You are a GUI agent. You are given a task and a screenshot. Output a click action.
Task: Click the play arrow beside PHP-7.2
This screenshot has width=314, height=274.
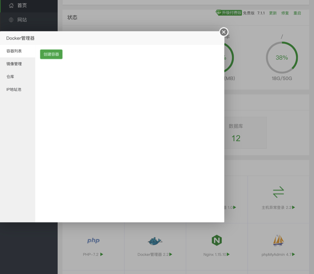point(102,254)
